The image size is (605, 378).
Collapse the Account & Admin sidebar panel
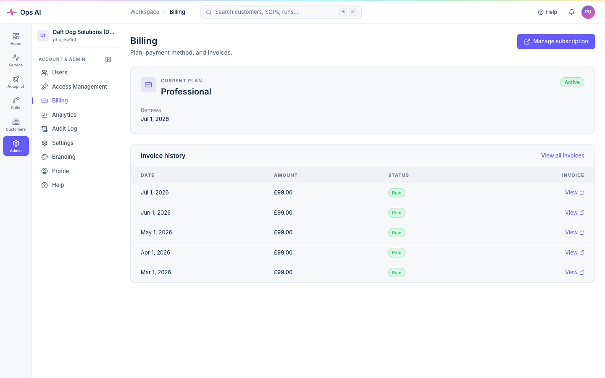click(108, 60)
